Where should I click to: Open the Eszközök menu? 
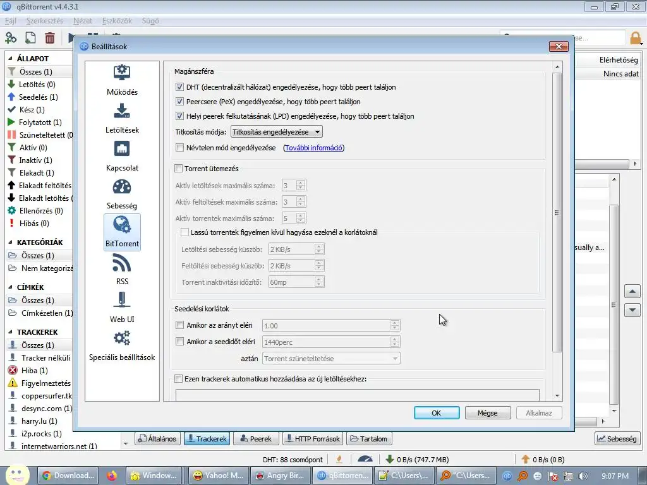coord(117,21)
